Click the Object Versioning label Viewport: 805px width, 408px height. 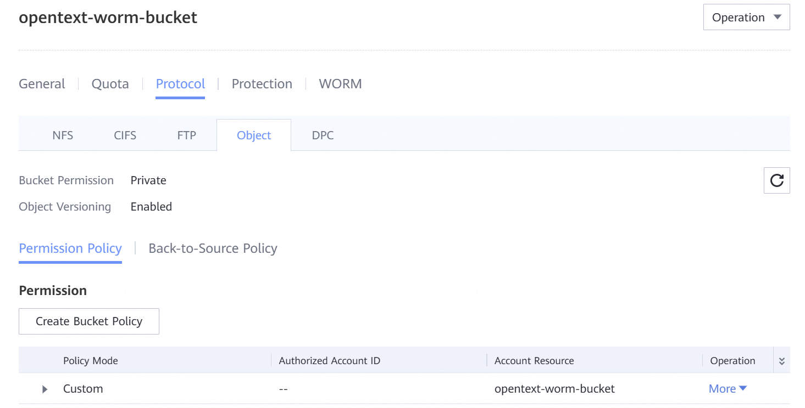pos(65,207)
